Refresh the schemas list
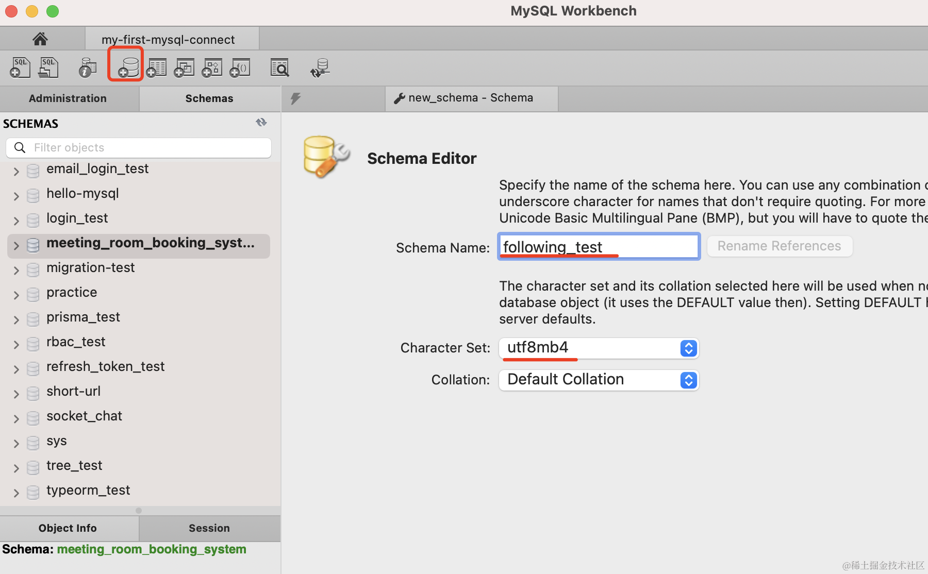The image size is (928, 574). tap(261, 123)
